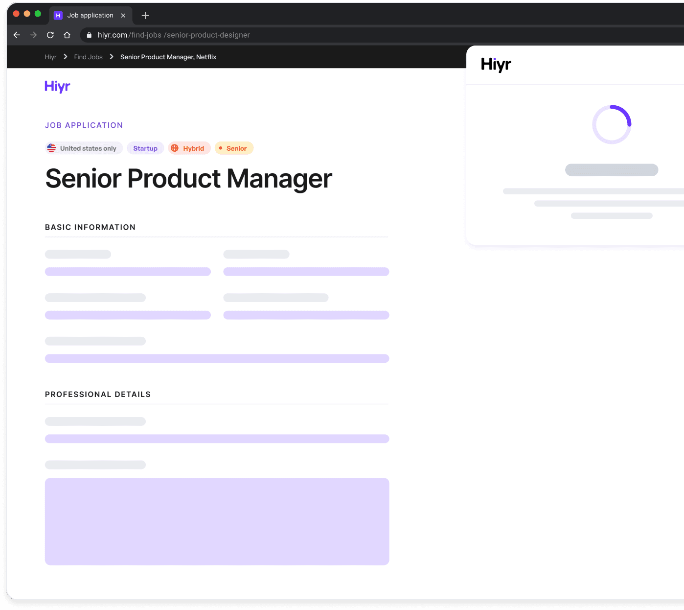
Task: Click the full-width field under Basic Information
Action: coord(217,358)
